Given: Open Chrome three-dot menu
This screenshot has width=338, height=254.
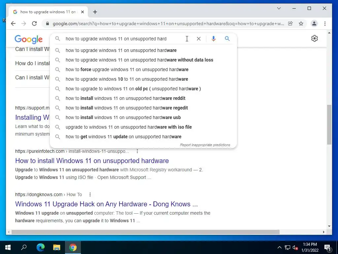Looking at the screenshot, I should click(325, 23).
